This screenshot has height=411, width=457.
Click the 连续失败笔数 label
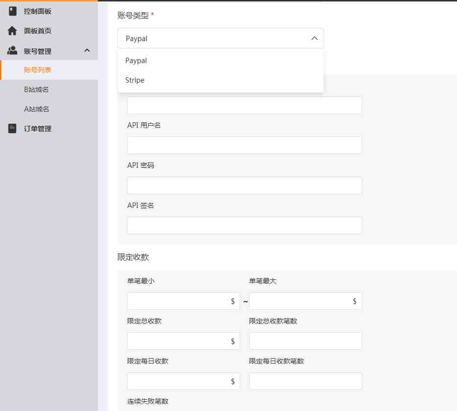148,401
